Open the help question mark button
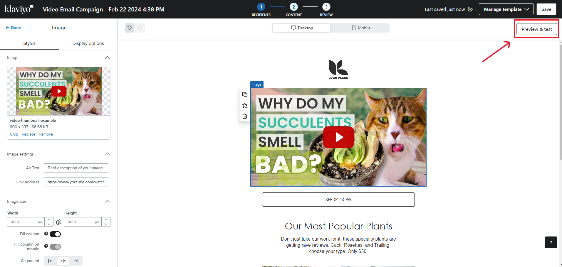 (x=551, y=242)
